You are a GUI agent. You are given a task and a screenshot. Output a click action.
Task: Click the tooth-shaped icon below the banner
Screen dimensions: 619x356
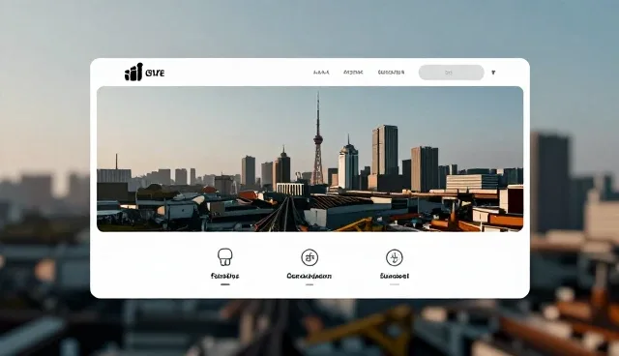(x=225, y=257)
